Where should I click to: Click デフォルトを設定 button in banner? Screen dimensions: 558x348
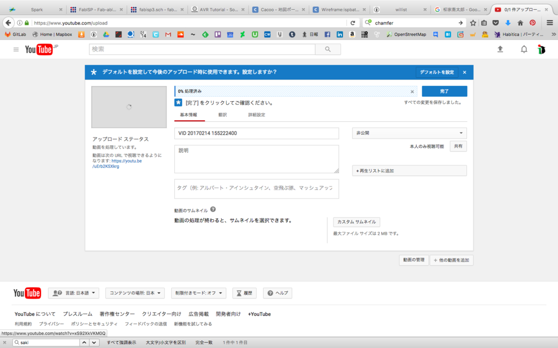[x=437, y=72]
